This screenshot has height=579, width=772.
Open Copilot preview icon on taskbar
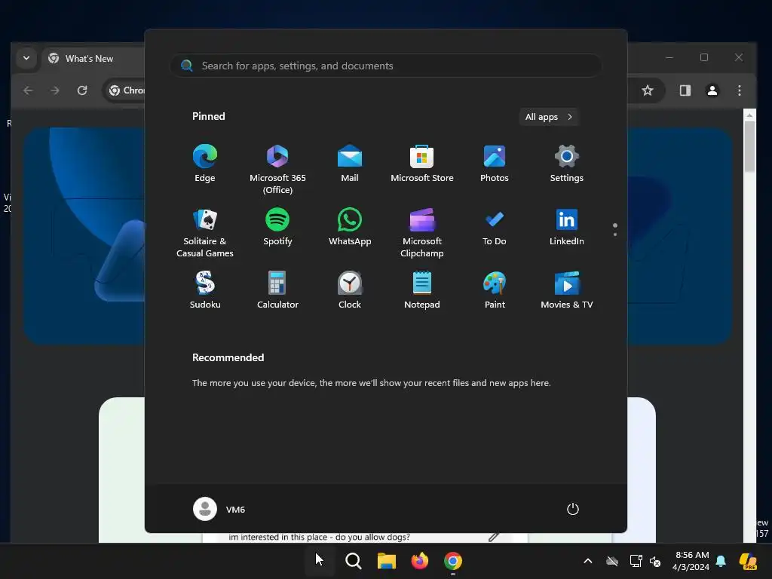pyautogui.click(x=748, y=561)
